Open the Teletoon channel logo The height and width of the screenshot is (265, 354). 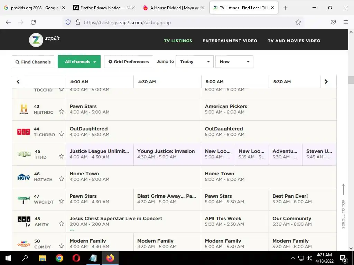(x=24, y=154)
